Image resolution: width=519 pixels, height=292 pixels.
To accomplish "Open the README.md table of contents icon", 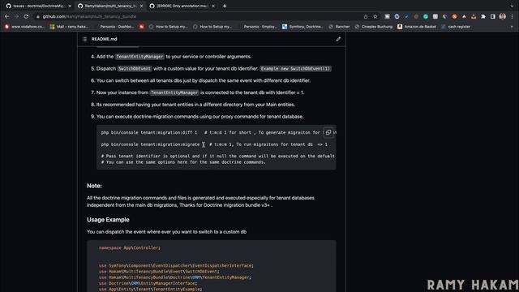I will (84, 39).
